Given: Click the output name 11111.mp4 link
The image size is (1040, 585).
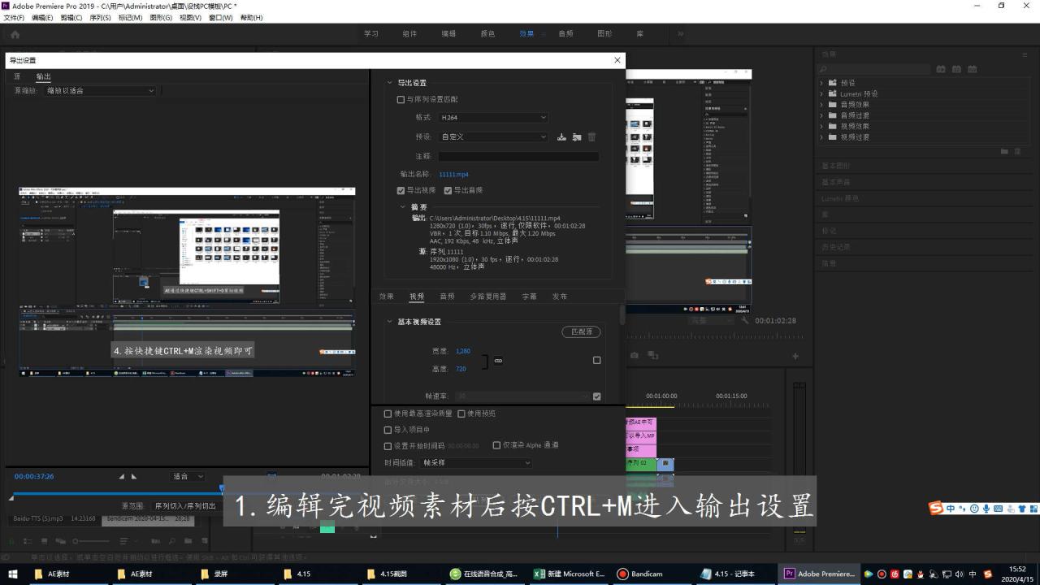Looking at the screenshot, I should click(453, 174).
